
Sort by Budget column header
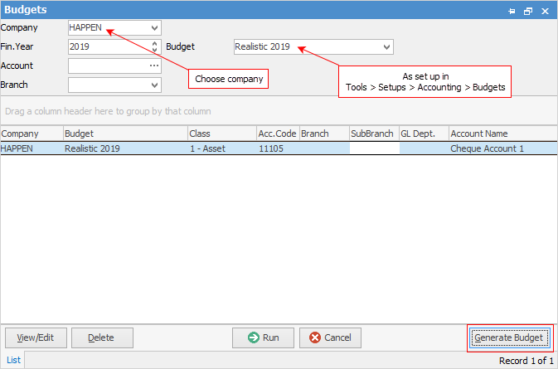tap(125, 134)
